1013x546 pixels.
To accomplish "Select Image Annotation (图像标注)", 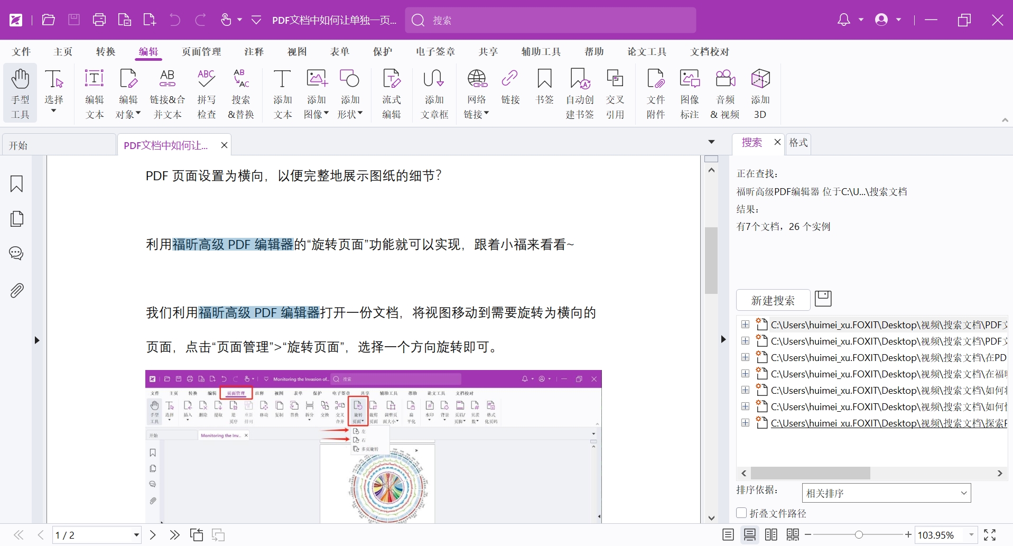I will pos(690,94).
